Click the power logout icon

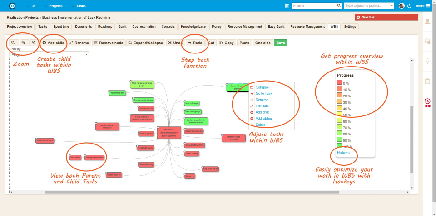coord(409,6)
